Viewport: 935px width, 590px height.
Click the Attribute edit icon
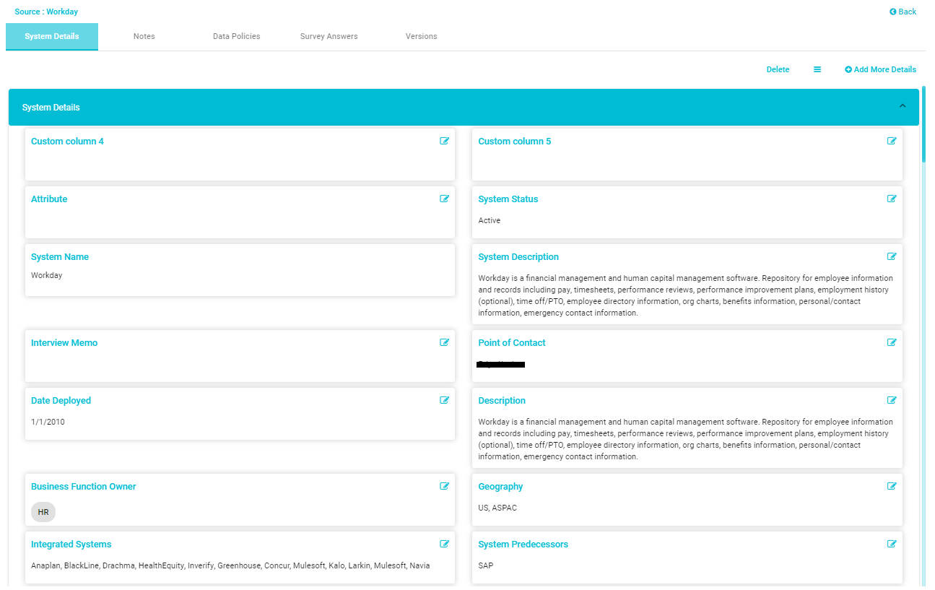coord(444,199)
